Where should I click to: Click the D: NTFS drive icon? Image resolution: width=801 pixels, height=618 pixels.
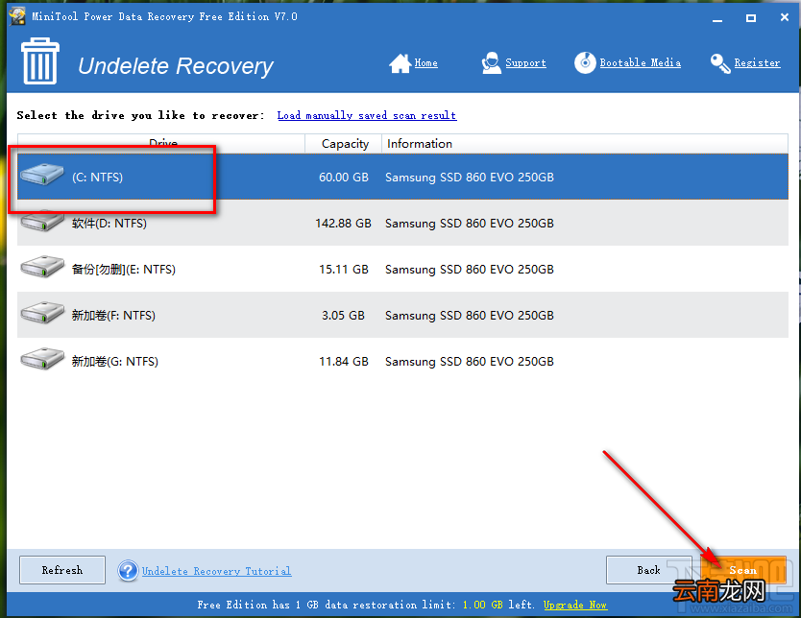[42, 221]
